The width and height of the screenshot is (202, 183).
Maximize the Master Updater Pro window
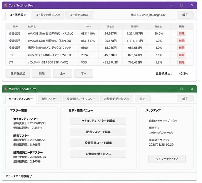(x=181, y=89)
